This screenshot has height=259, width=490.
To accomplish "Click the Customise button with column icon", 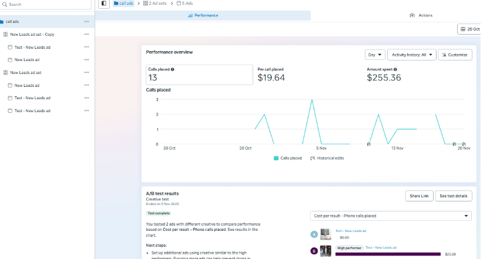I will click(x=455, y=55).
